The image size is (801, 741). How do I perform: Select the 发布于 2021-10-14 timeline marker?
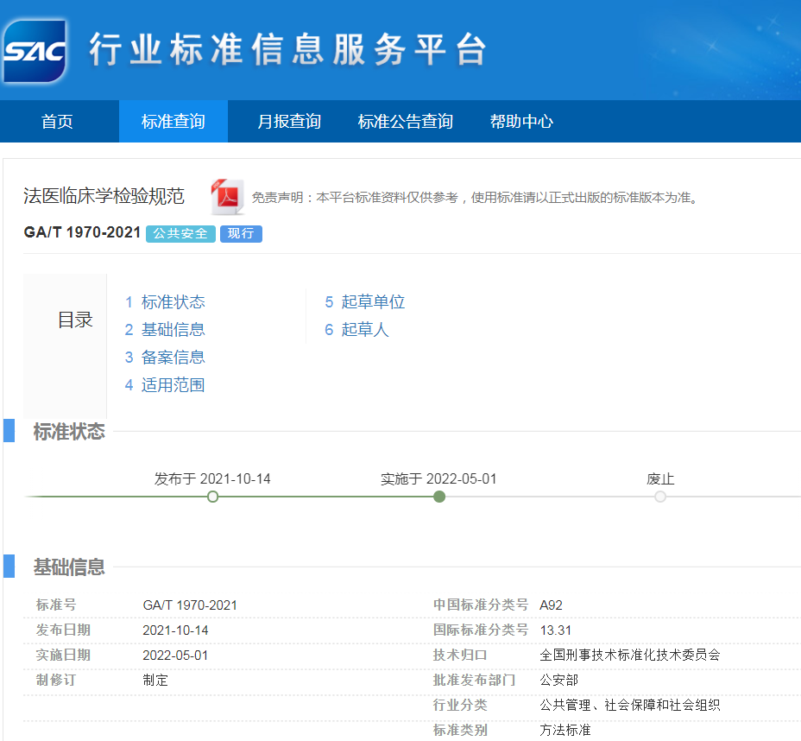point(213,497)
